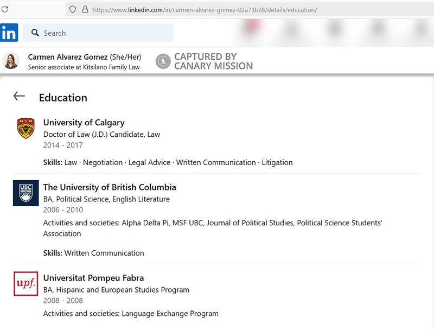Click the '2006 - 2010' date range
The image size is (434, 330).
pyautogui.click(x=63, y=210)
